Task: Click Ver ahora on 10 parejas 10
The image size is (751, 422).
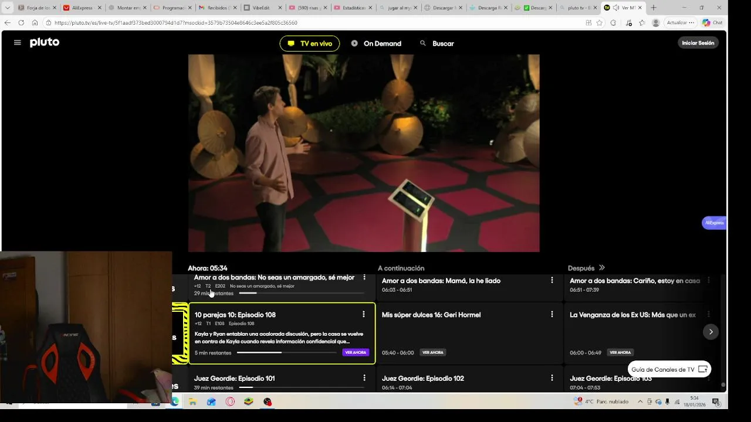Action: point(356,352)
